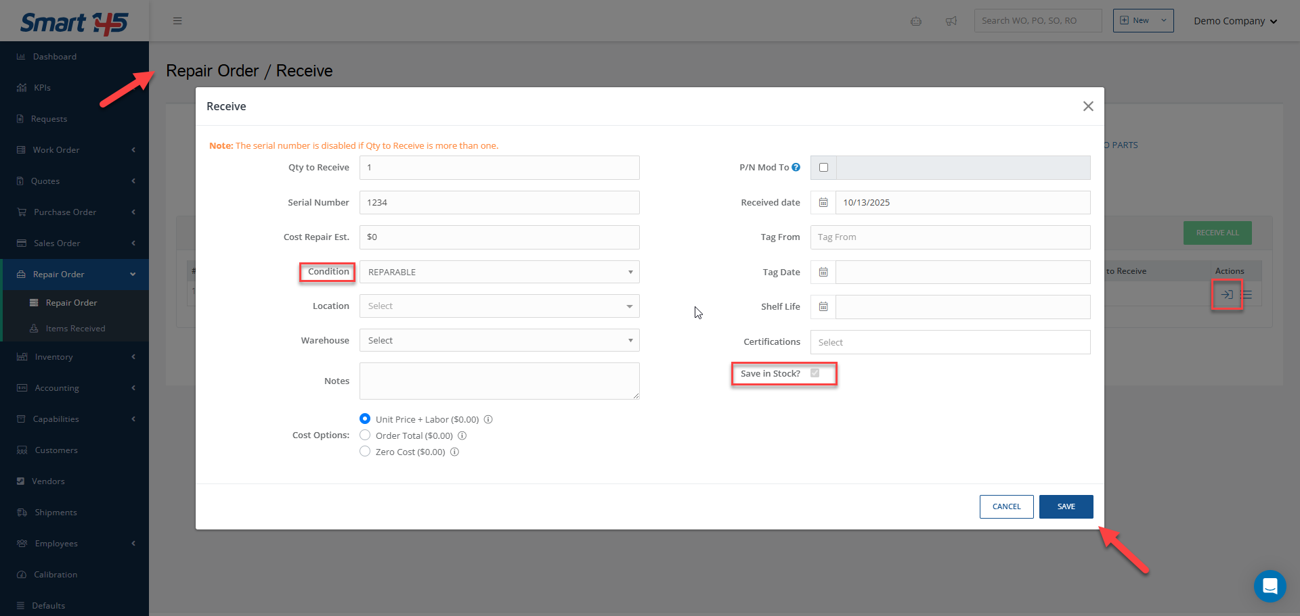Image resolution: width=1300 pixels, height=616 pixels.
Task: Expand the Warehouse select dropdown
Action: click(x=499, y=340)
